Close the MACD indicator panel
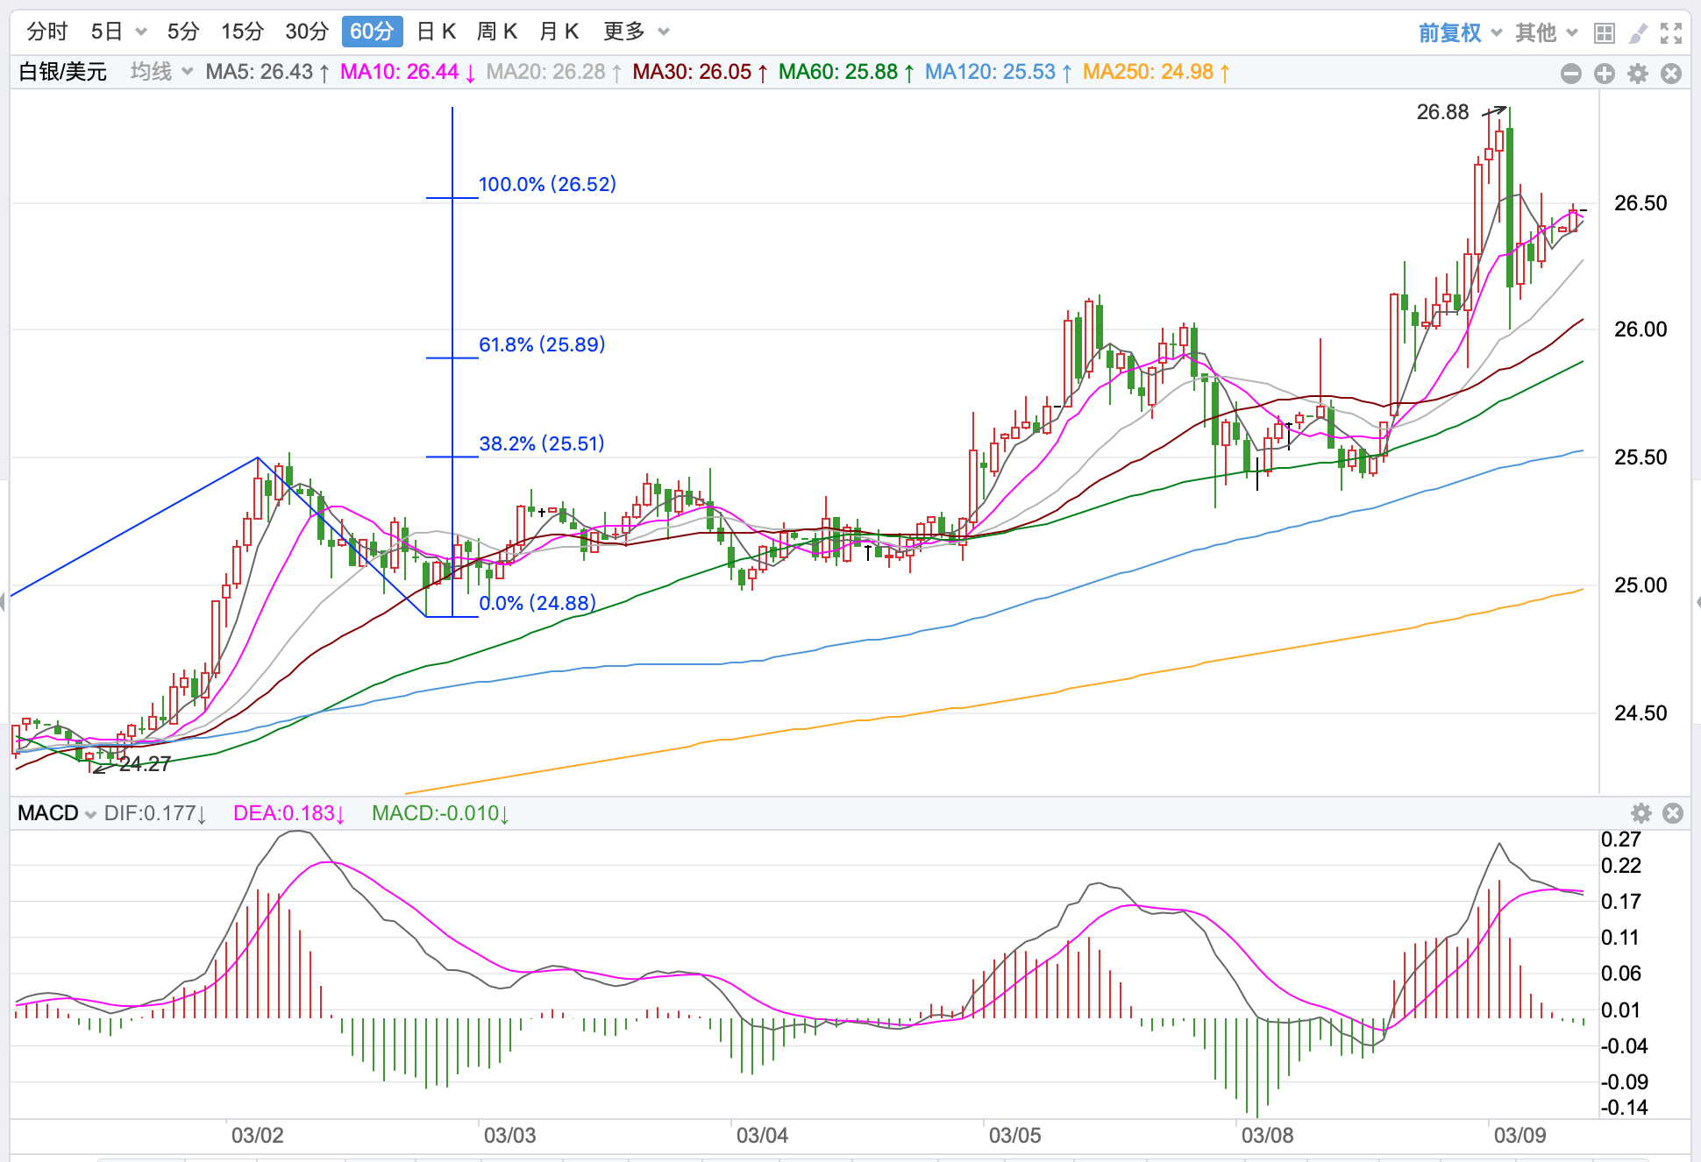The width and height of the screenshot is (1701, 1162). click(1673, 813)
